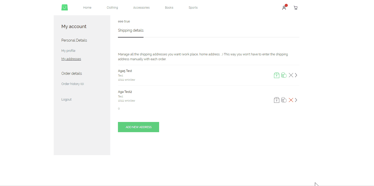Delete the Aga5 Test address via X icon
Viewport: 374px width, 186px height.
[291, 75]
